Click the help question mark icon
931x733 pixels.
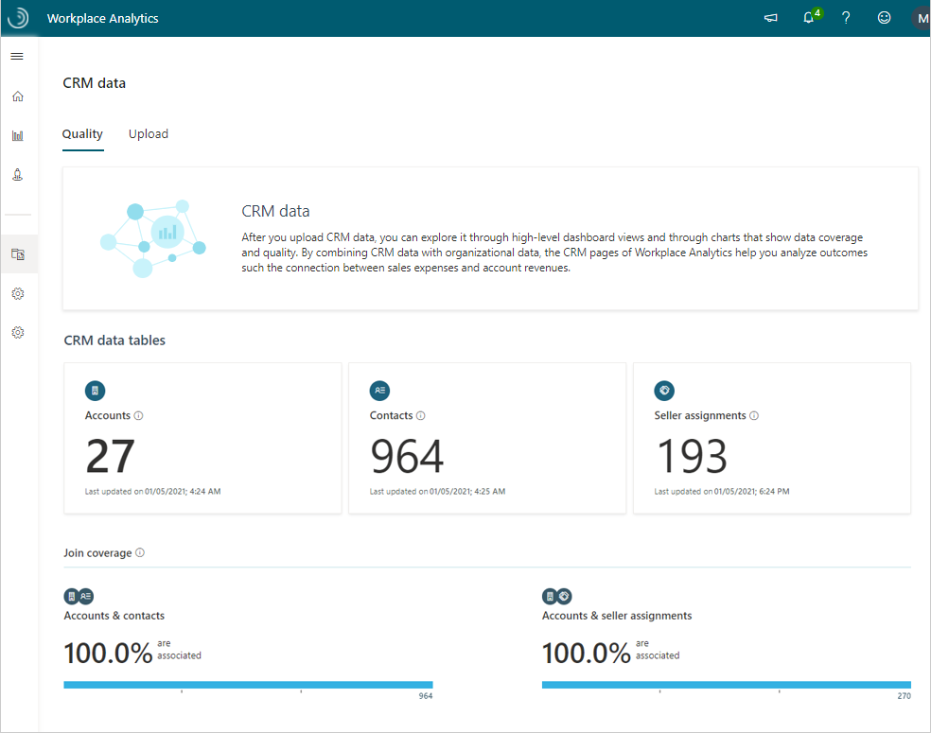click(846, 18)
